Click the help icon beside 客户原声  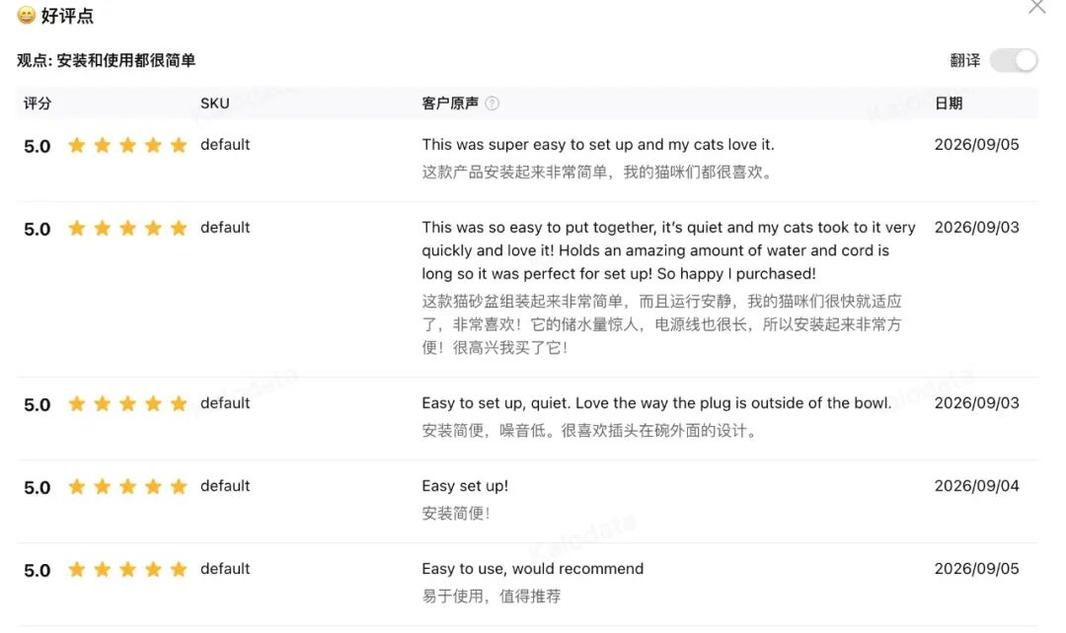[493, 104]
